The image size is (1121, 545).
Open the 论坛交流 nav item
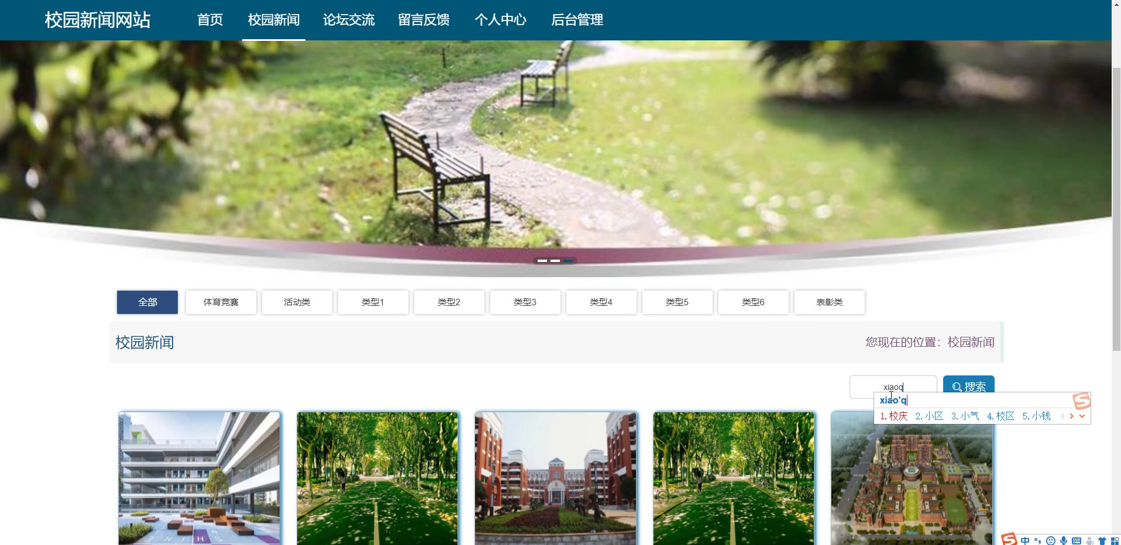[x=349, y=20]
